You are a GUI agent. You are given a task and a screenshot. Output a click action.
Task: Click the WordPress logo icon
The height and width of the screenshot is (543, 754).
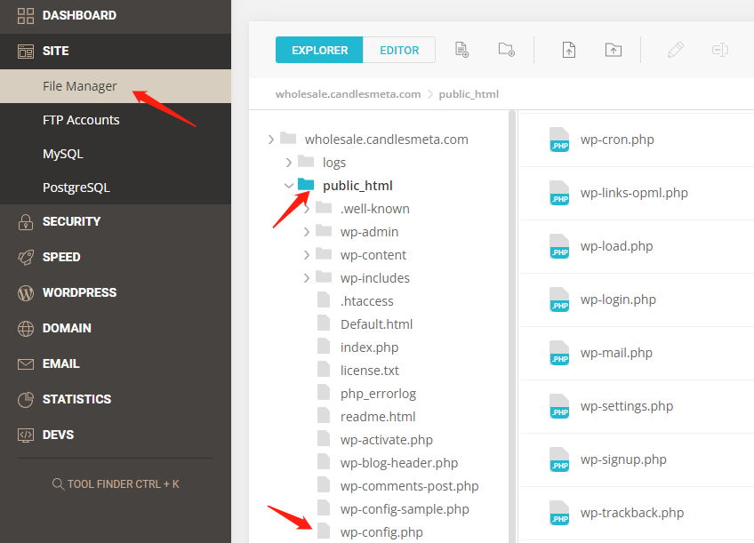[x=26, y=292]
